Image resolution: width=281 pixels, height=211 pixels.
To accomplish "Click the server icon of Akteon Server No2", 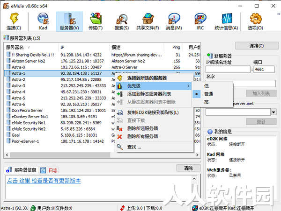I will pyautogui.click(x=8, y=61).
